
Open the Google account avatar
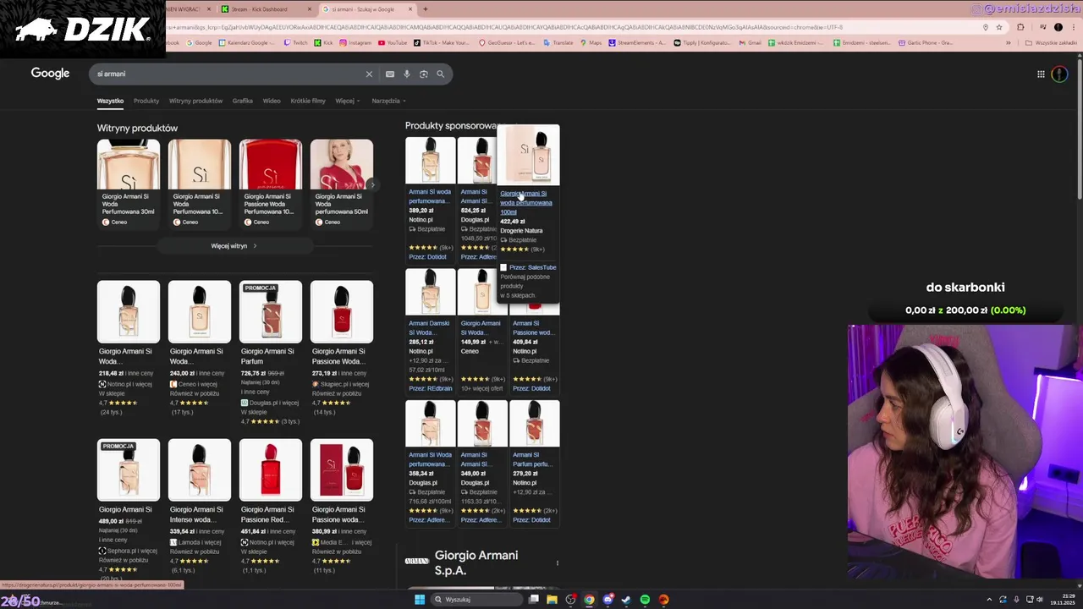click(1059, 74)
